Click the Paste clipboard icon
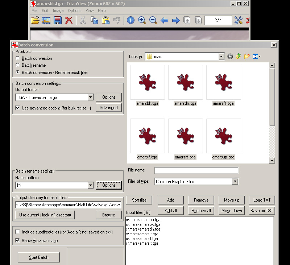The width and height of the screenshot is (290, 265). (105, 20)
